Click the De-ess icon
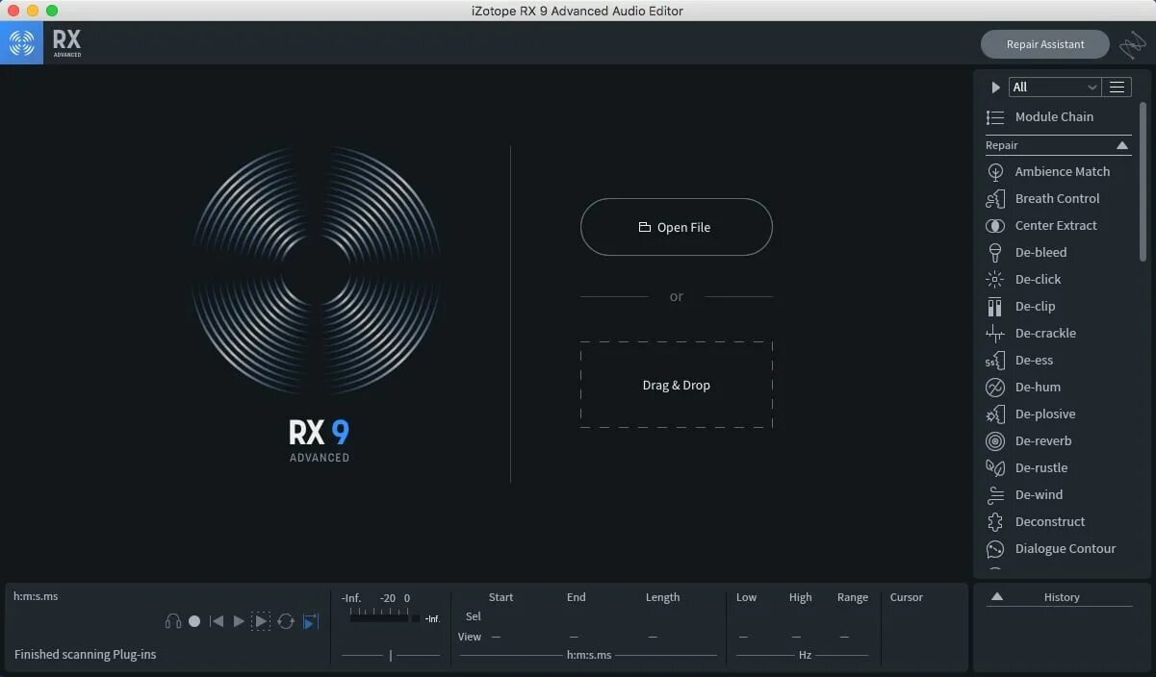Screen dimensions: 1156x677 pyautogui.click(x=995, y=361)
